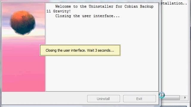
Task: Click the Uninstall button
Action: pos(104,99)
